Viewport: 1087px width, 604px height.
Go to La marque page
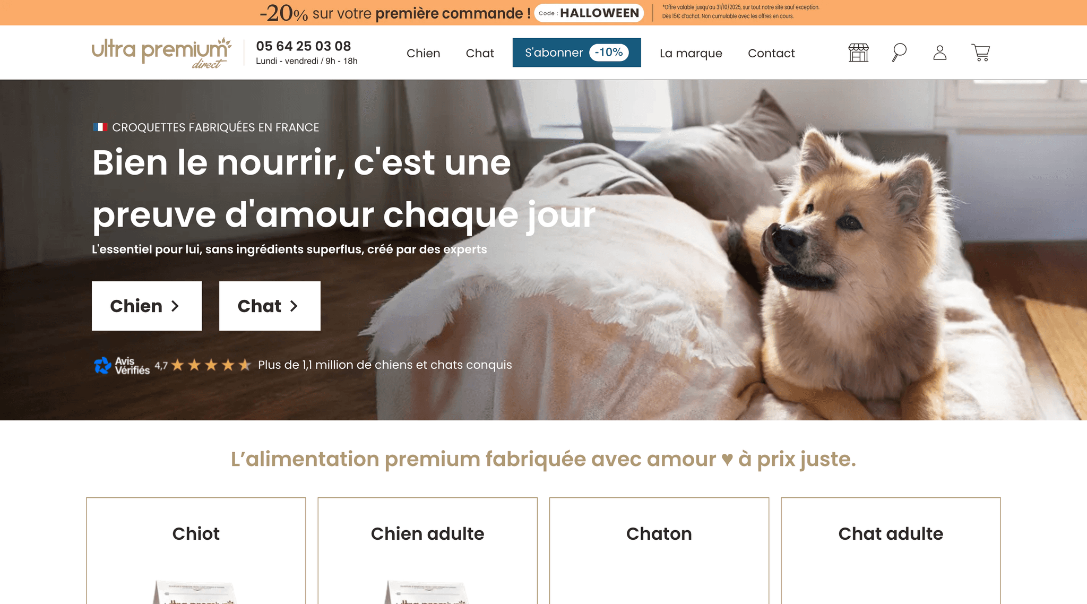tap(691, 53)
